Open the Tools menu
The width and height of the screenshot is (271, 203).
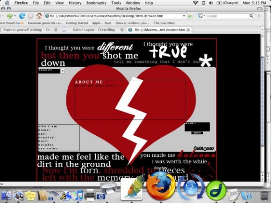click(116, 3)
